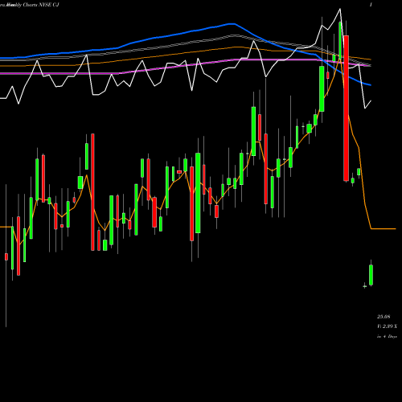Select the final green candlestick after the gap down
The width and height of the screenshot is (402, 402).
click(x=371, y=275)
